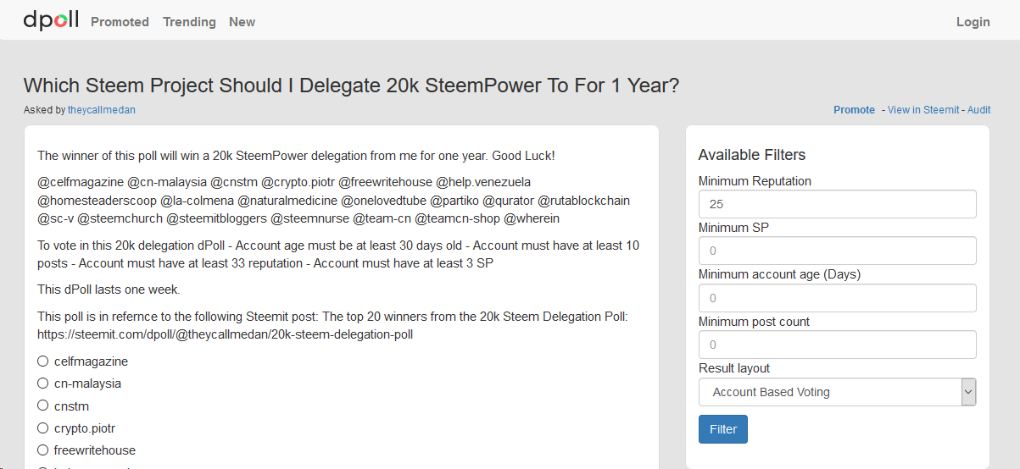
Task: Open the New polls tab
Action: tap(242, 22)
